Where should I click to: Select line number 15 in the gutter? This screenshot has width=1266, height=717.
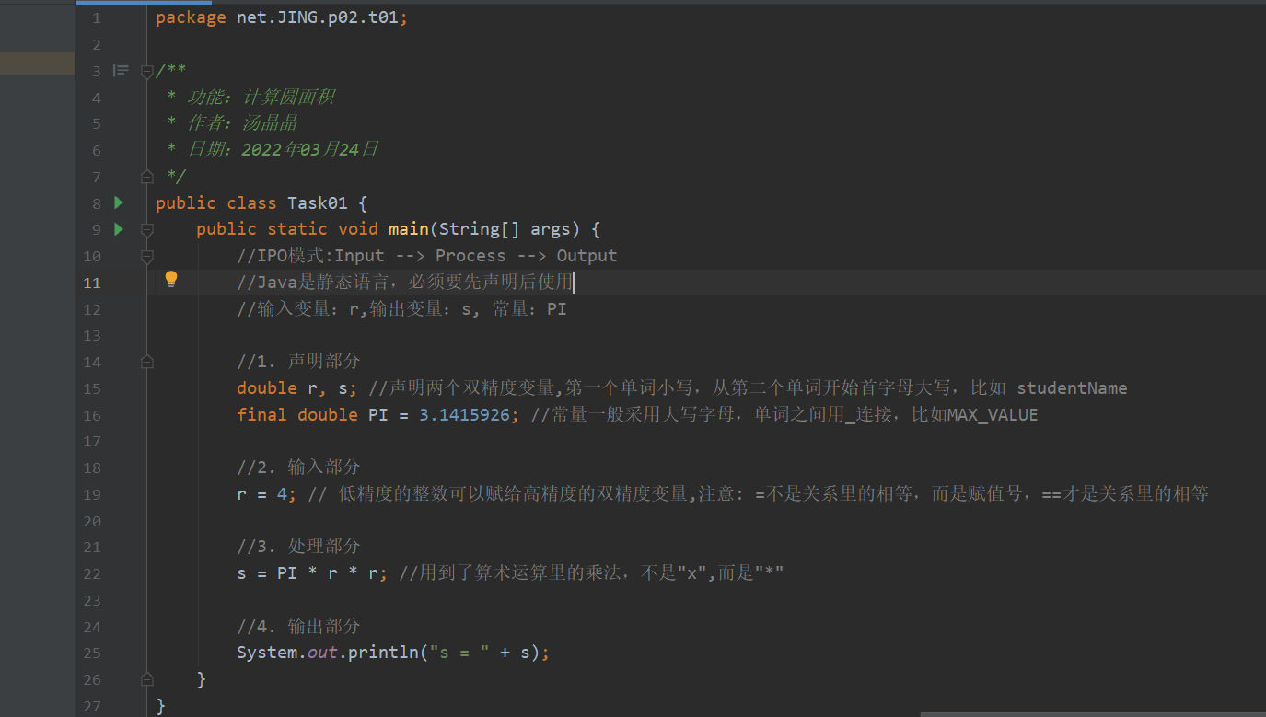[x=92, y=388]
